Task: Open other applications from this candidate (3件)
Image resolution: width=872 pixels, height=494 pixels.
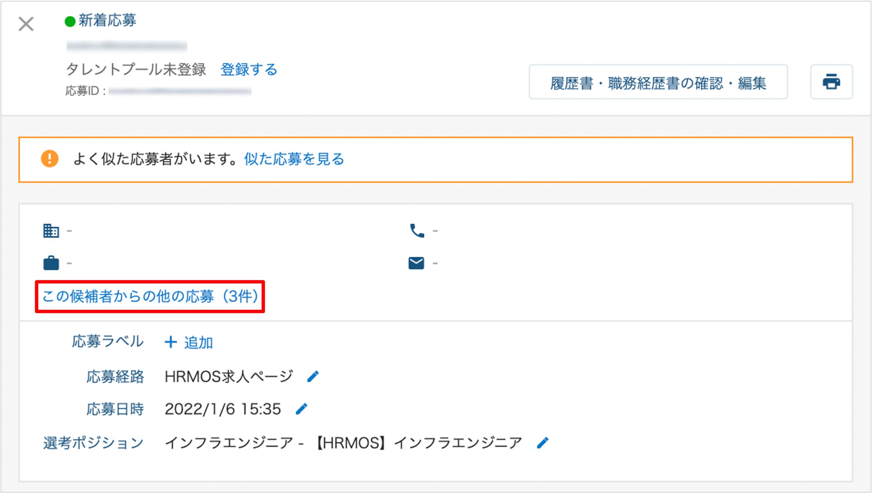Action: [x=150, y=296]
